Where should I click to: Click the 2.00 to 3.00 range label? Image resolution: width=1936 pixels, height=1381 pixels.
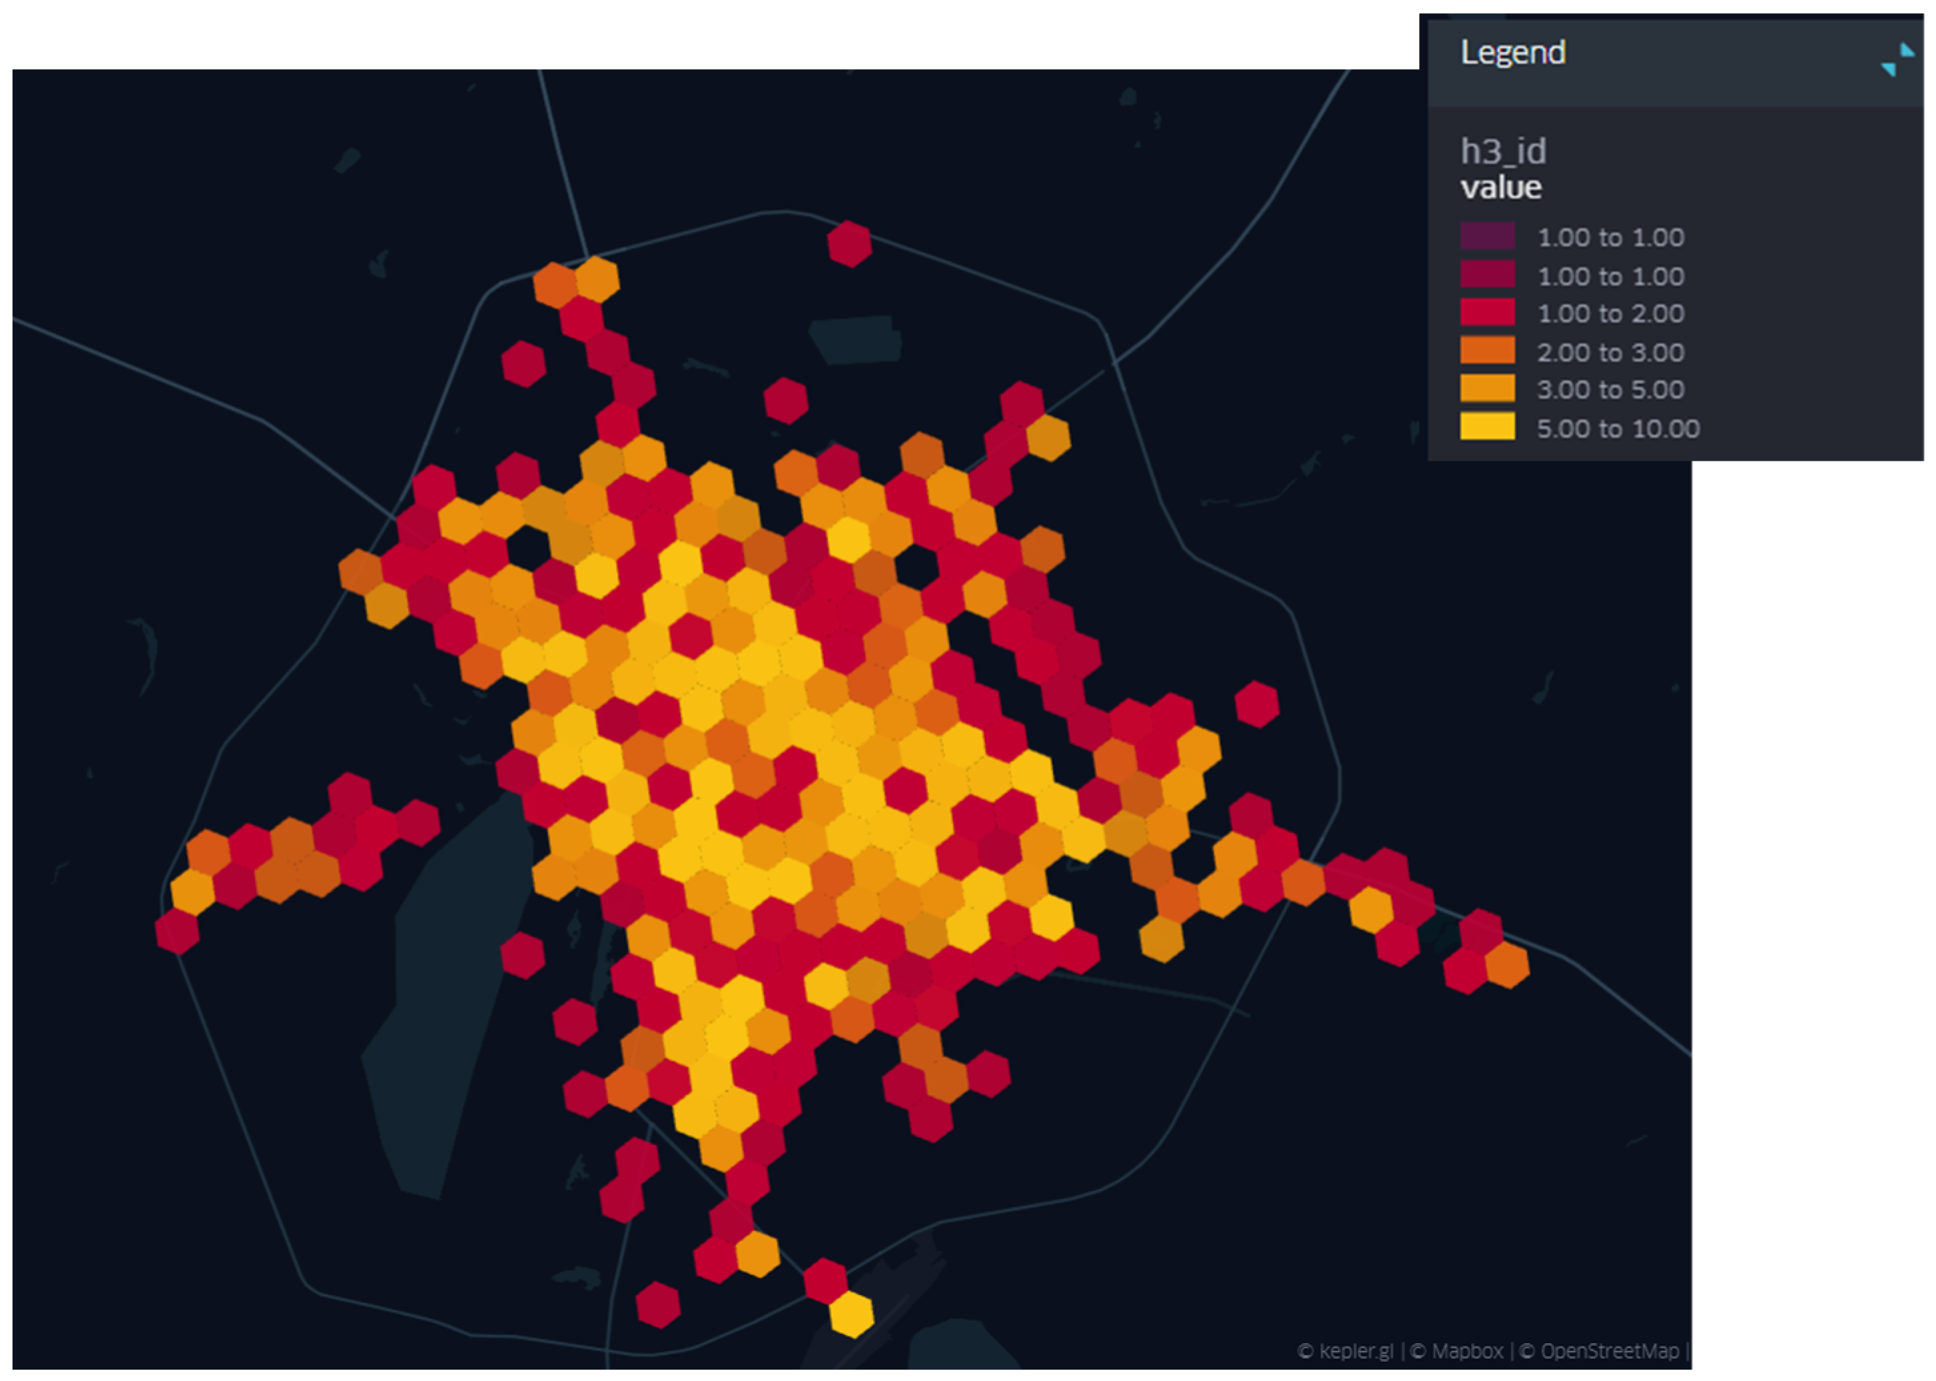(x=1610, y=352)
